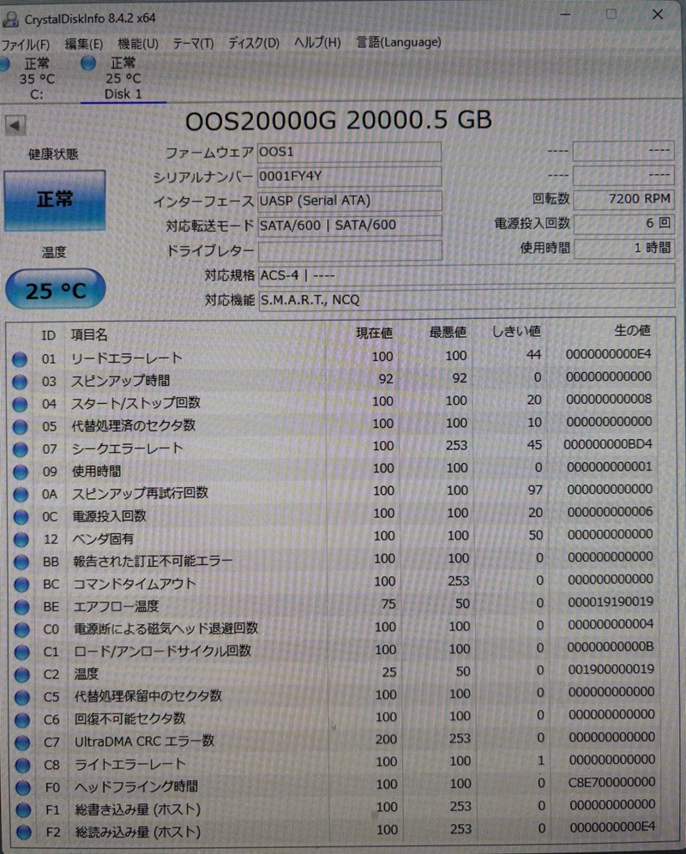Open the 編集(E) menu
The image size is (686, 854).
click(x=83, y=44)
